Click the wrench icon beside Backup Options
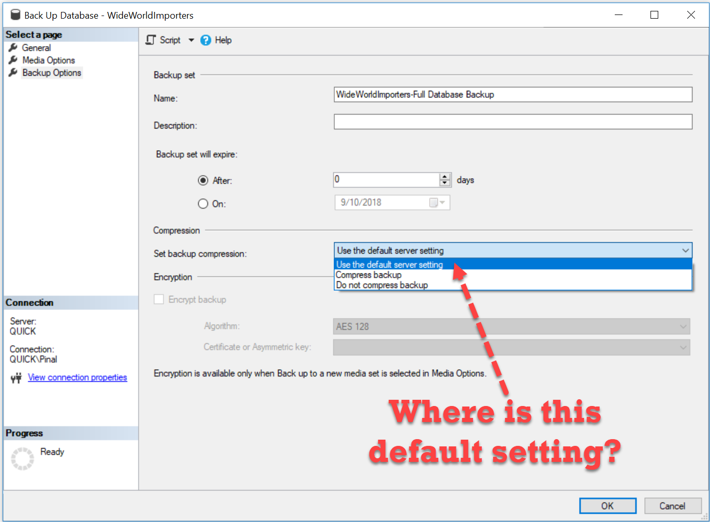Viewport: 710px width, 522px height. [13, 72]
